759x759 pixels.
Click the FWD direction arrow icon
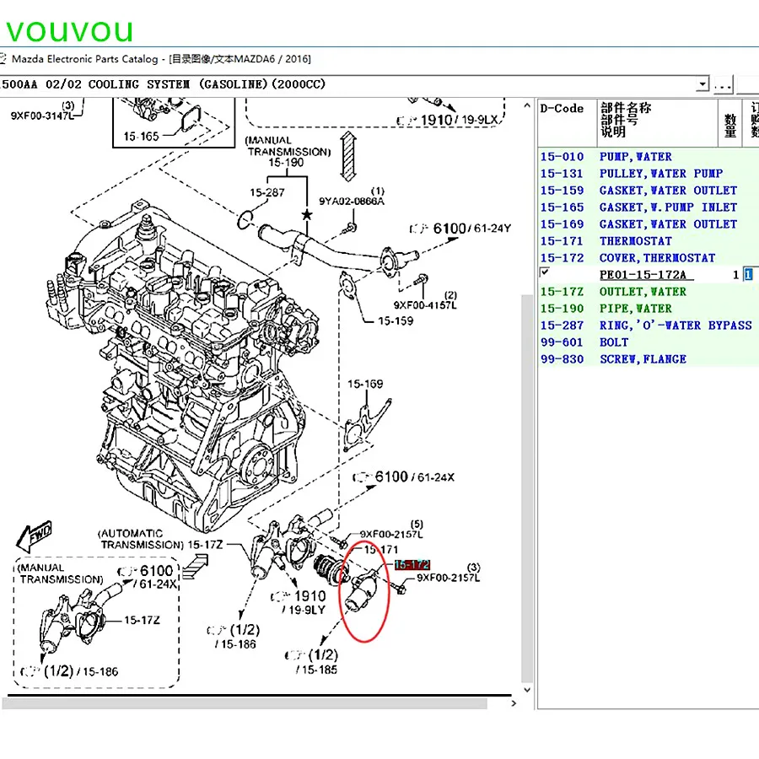point(34,537)
